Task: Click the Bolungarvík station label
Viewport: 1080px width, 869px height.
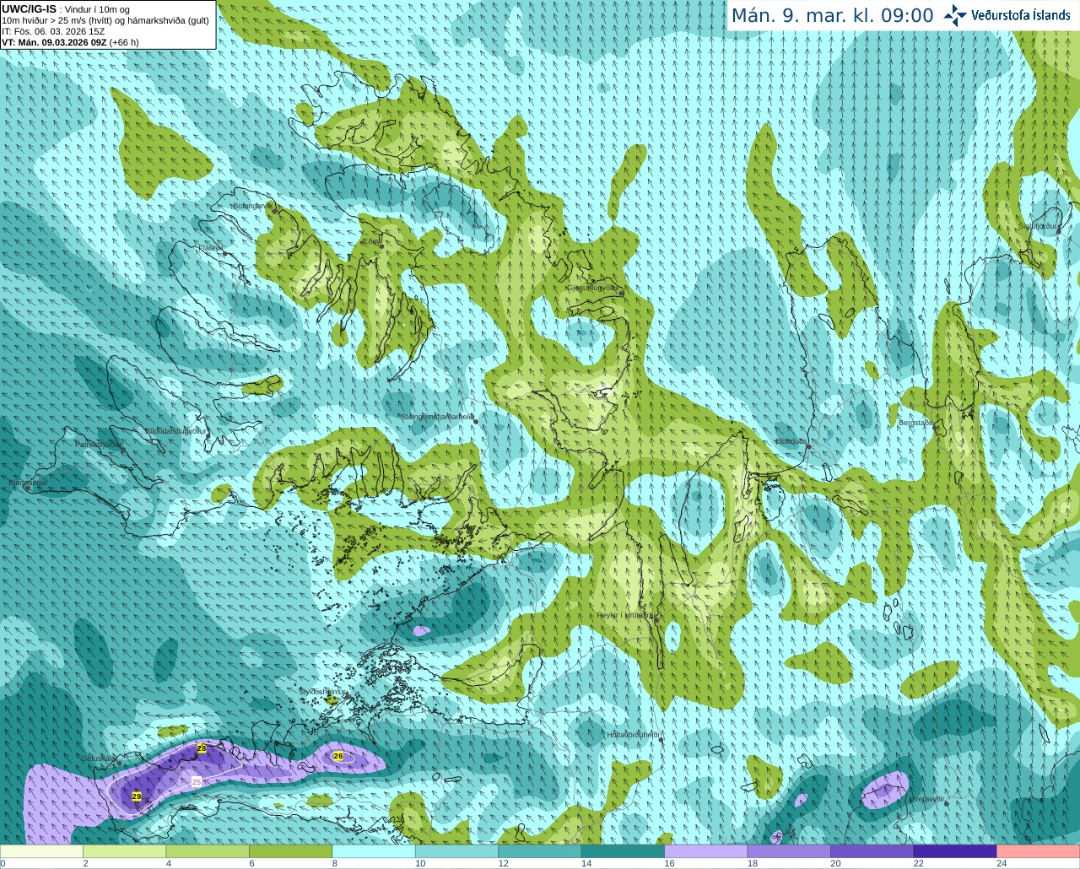Action: coord(252,206)
